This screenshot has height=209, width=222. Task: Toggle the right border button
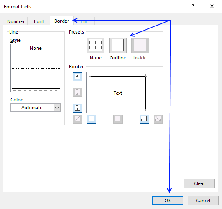(144, 119)
